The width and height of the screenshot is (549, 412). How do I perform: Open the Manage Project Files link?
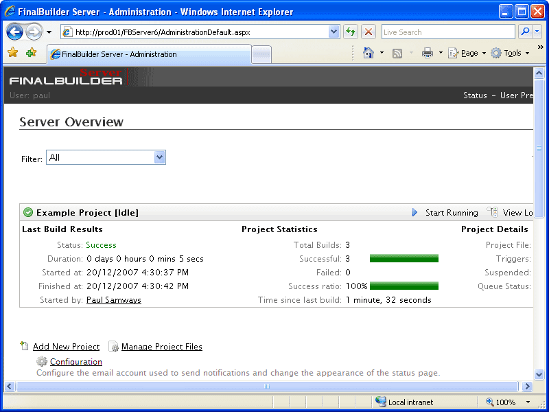162,347
